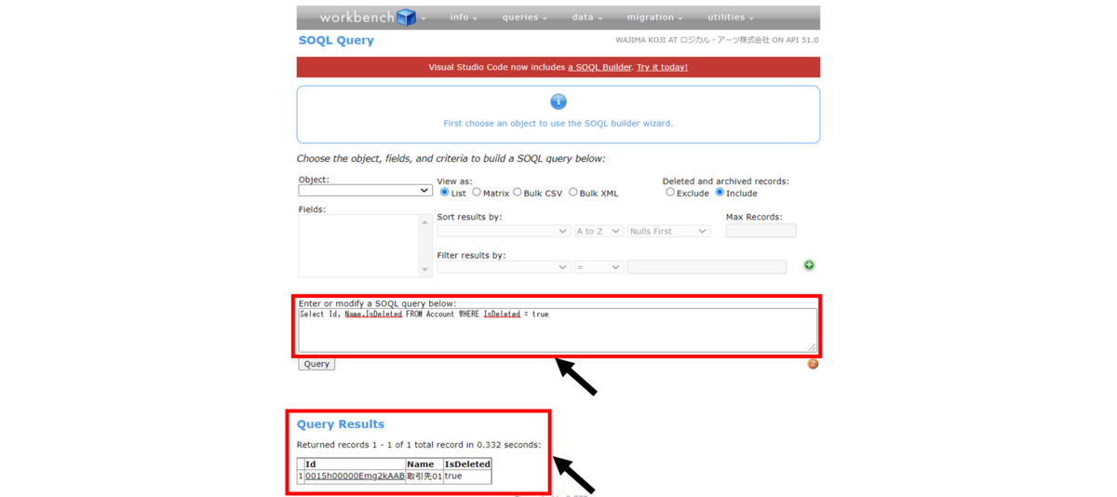This screenshot has height=497, width=1117.
Task: Click the Id column header in results
Action: pos(355,463)
